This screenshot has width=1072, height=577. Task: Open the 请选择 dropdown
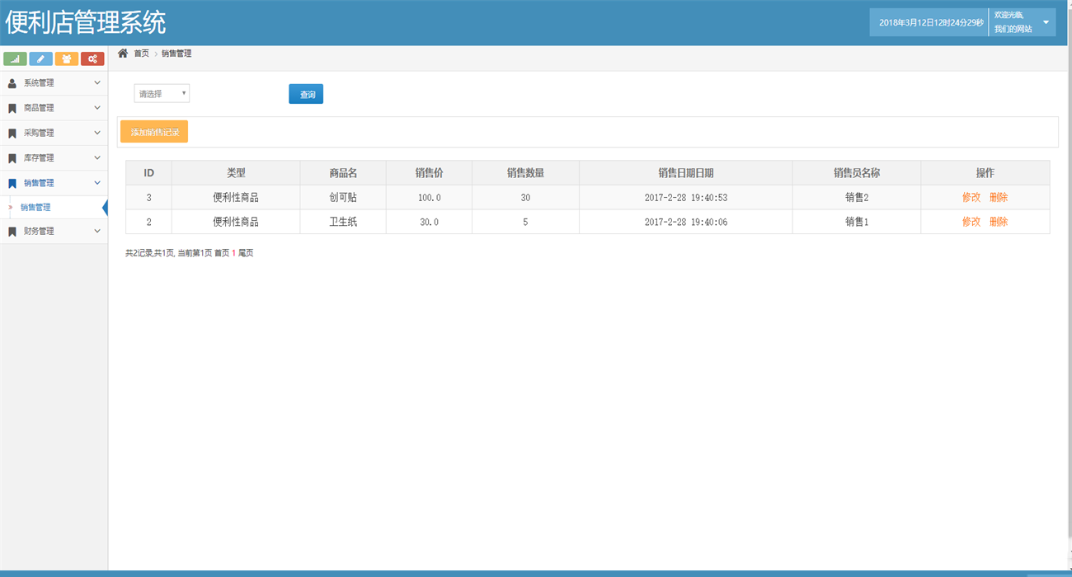pyautogui.click(x=162, y=94)
